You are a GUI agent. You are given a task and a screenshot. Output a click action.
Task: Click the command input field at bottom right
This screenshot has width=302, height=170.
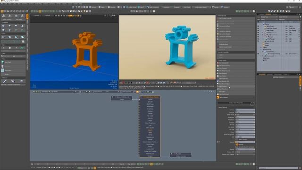click(x=278, y=168)
